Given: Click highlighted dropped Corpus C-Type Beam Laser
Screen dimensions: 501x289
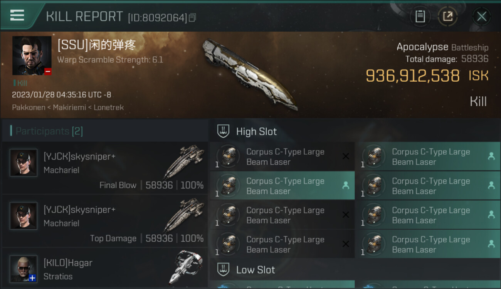Looking at the screenshot, I should [x=282, y=186].
